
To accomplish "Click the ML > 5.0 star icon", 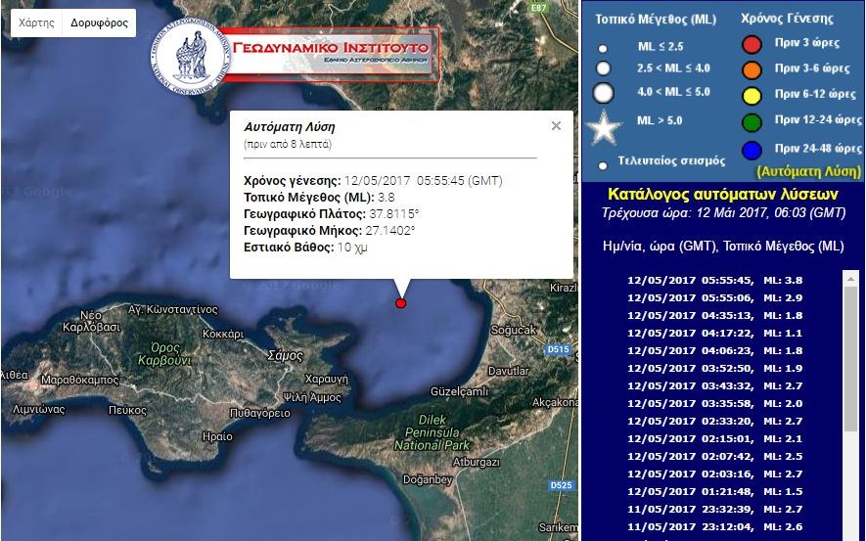I will point(603,127).
